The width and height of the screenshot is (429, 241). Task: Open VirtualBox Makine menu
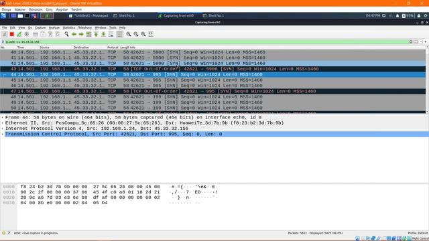coord(19,9)
